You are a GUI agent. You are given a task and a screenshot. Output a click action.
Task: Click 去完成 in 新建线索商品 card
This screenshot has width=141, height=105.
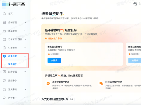(135, 60)
